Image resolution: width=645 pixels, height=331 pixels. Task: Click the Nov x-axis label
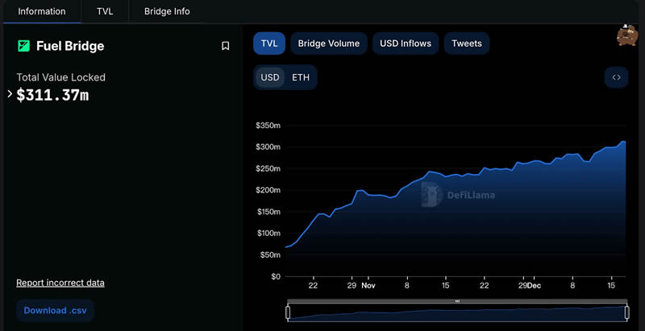pyautogui.click(x=368, y=285)
